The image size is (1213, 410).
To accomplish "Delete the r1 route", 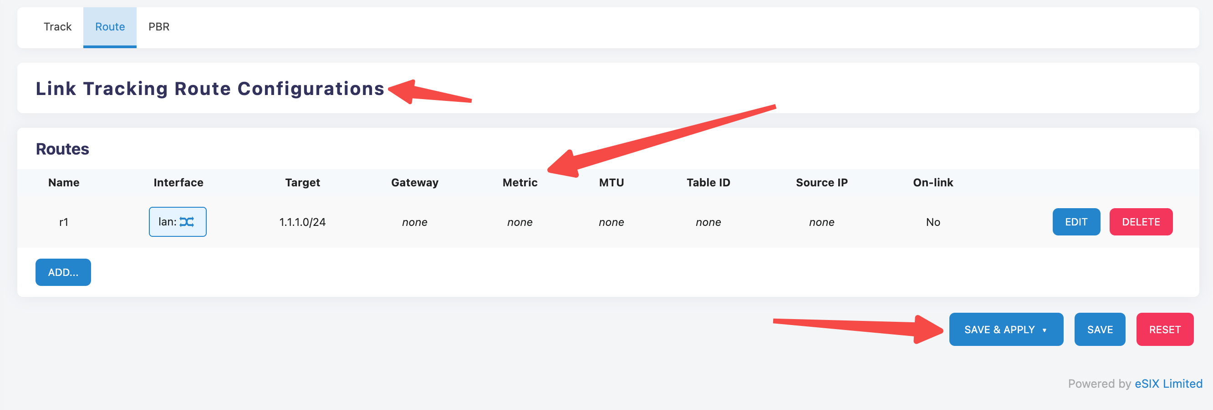I will [x=1141, y=222].
